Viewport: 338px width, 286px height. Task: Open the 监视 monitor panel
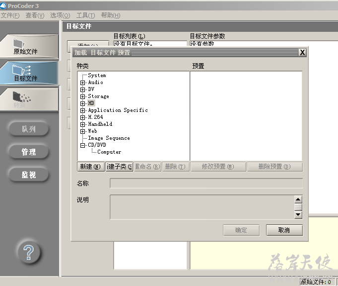coord(28,175)
